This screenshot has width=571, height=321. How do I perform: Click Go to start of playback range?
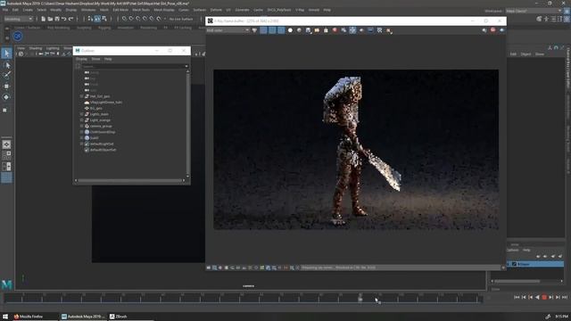[x=517, y=297]
